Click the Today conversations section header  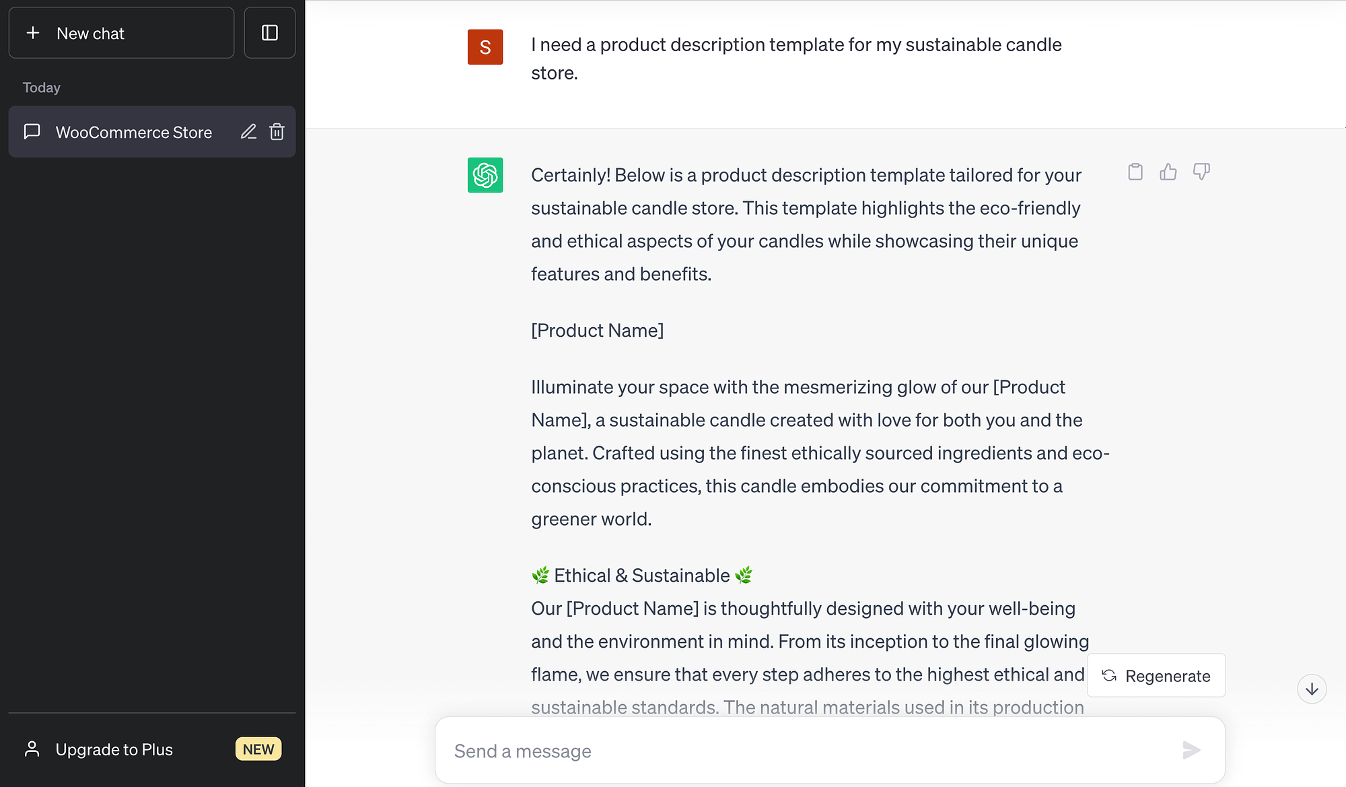click(42, 86)
